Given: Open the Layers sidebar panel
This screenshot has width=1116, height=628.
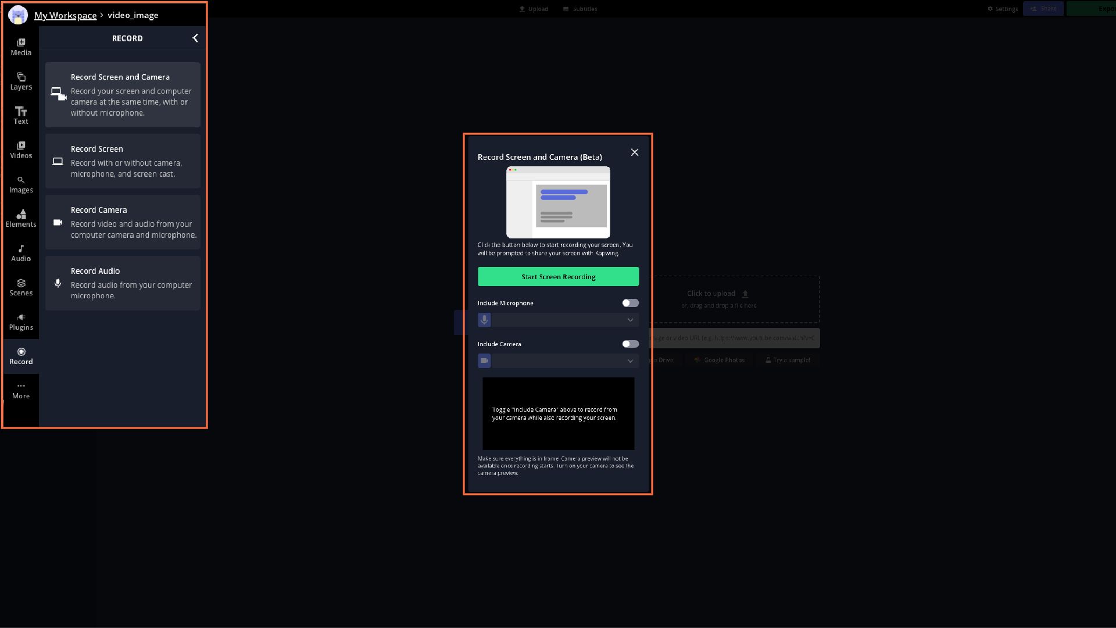Looking at the screenshot, I should click(x=21, y=81).
